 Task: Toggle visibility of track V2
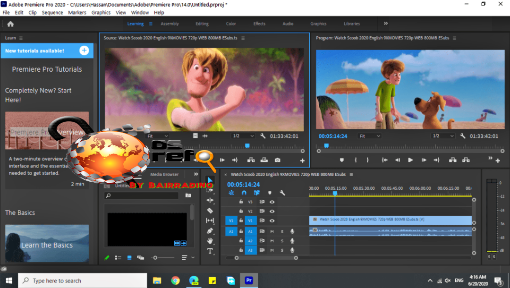pos(272,212)
